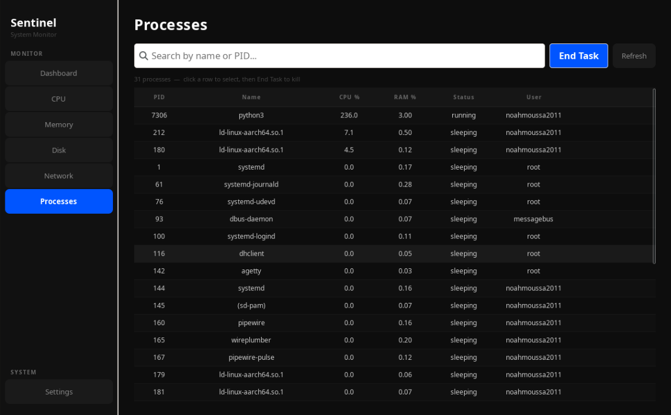Viewport: 671px width, 415px height.
Task: Click the Refresh button
Action: [x=634, y=56]
